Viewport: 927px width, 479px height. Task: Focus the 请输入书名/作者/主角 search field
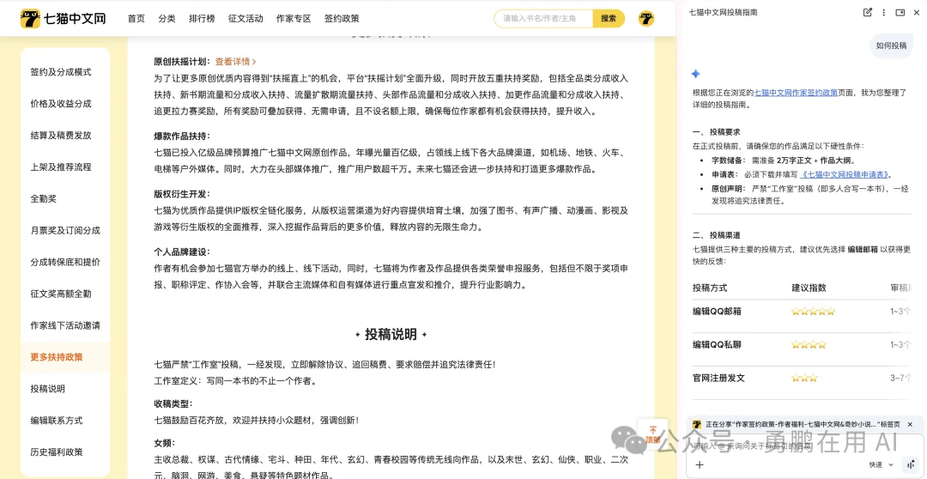(543, 18)
